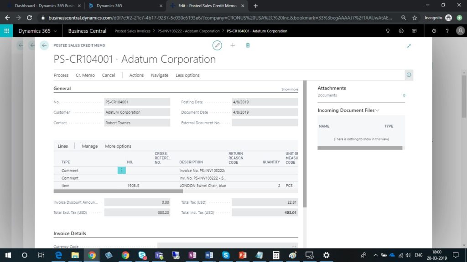467x262 pixels.
Task: Toggle the FactBox info icon
Action: (x=409, y=75)
